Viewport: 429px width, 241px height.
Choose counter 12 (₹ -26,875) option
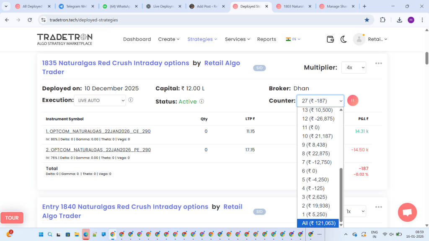coord(318,119)
